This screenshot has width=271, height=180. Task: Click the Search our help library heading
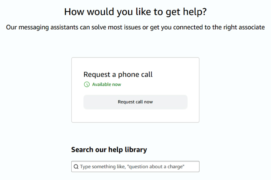[x=109, y=150]
